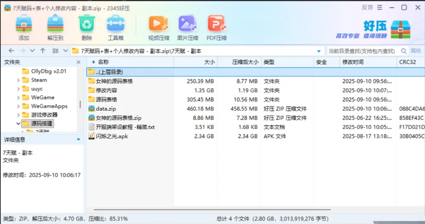
Task: Collapse the 源码搭建 tree node
Action: (x=18, y=123)
